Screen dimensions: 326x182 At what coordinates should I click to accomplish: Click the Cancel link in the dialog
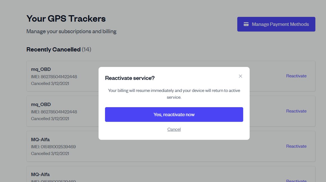[x=174, y=129]
